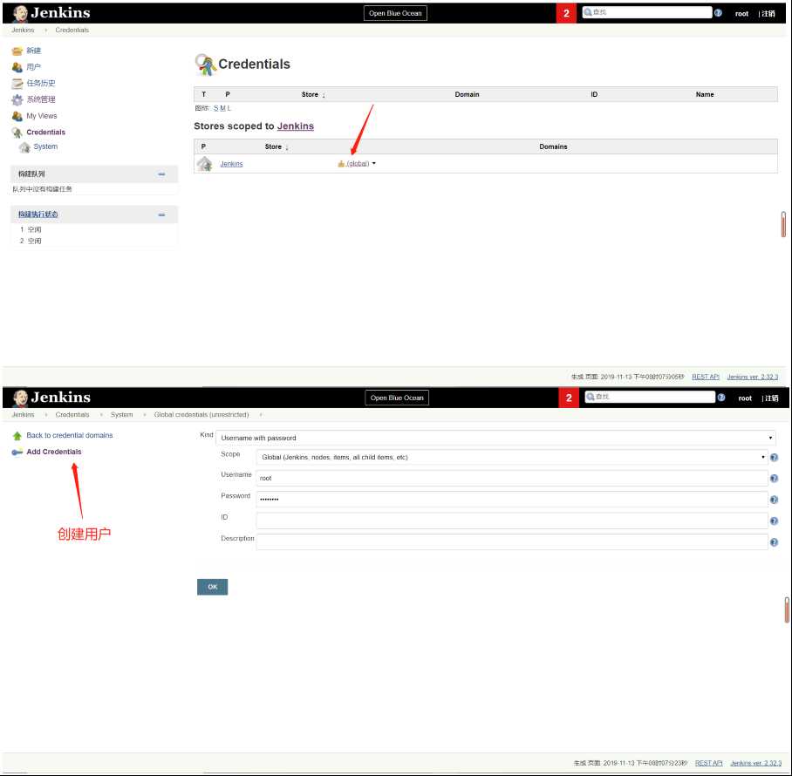Image resolution: width=792 pixels, height=776 pixels.
Task: Open help icon for the Scope field
Action: (774, 458)
